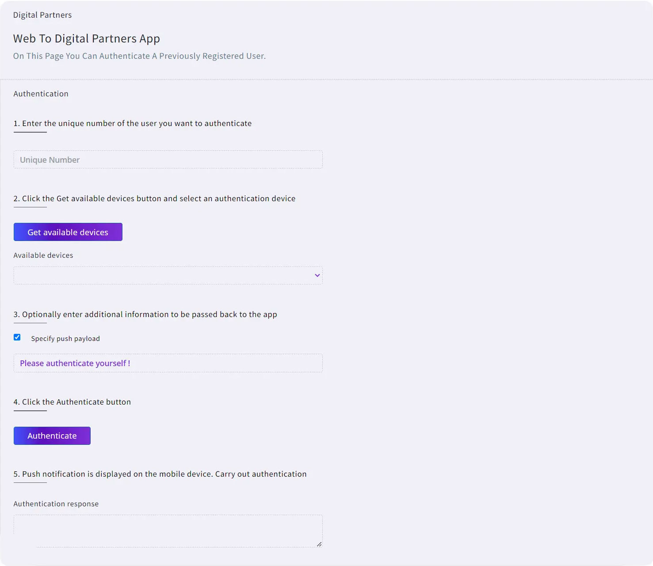Click the step 3 optional information instruction
The image size is (653, 566).
point(145,314)
